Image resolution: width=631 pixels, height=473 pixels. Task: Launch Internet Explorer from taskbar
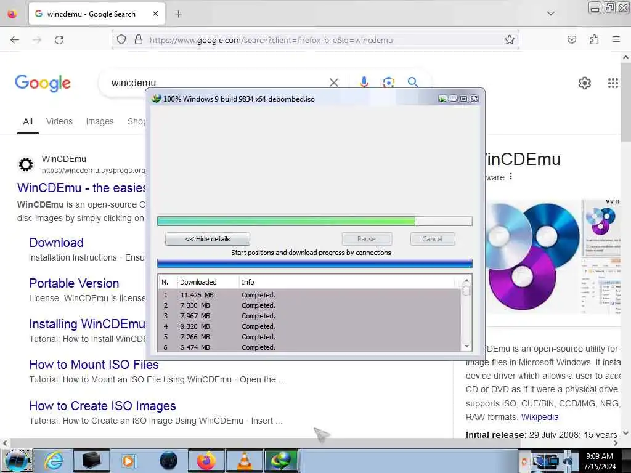(x=53, y=461)
